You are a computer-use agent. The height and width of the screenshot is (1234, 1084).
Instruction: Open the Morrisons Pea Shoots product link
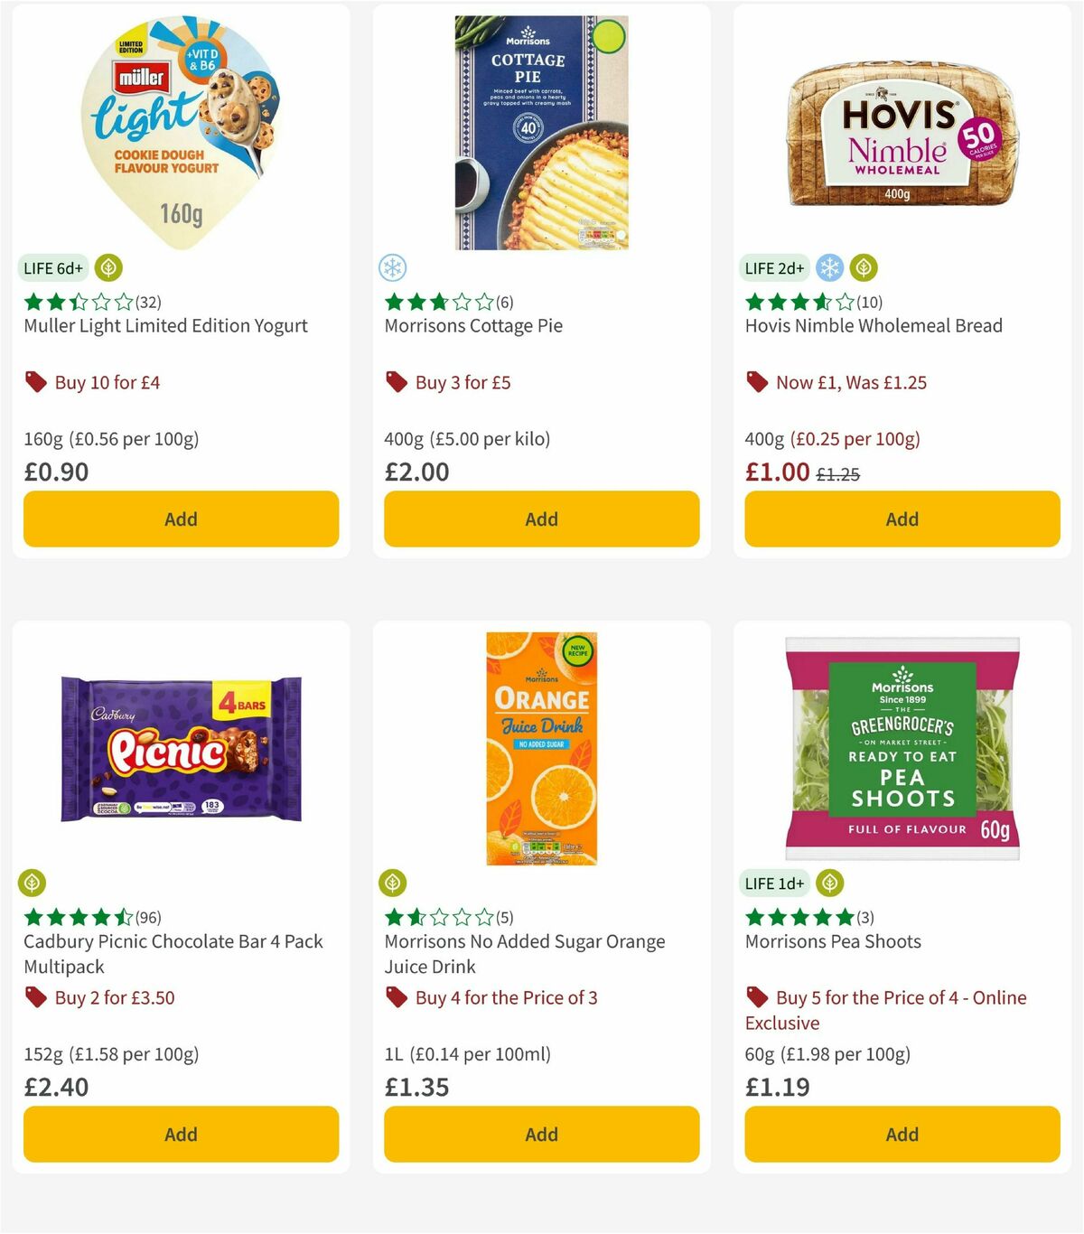[x=832, y=941]
